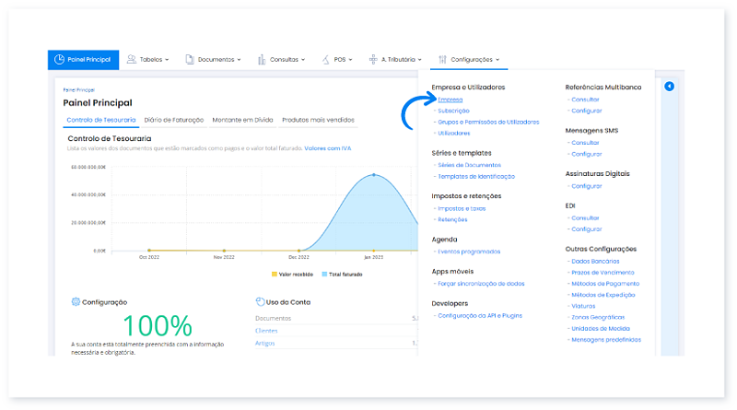Select the Montante em Dívida tab

click(x=242, y=120)
